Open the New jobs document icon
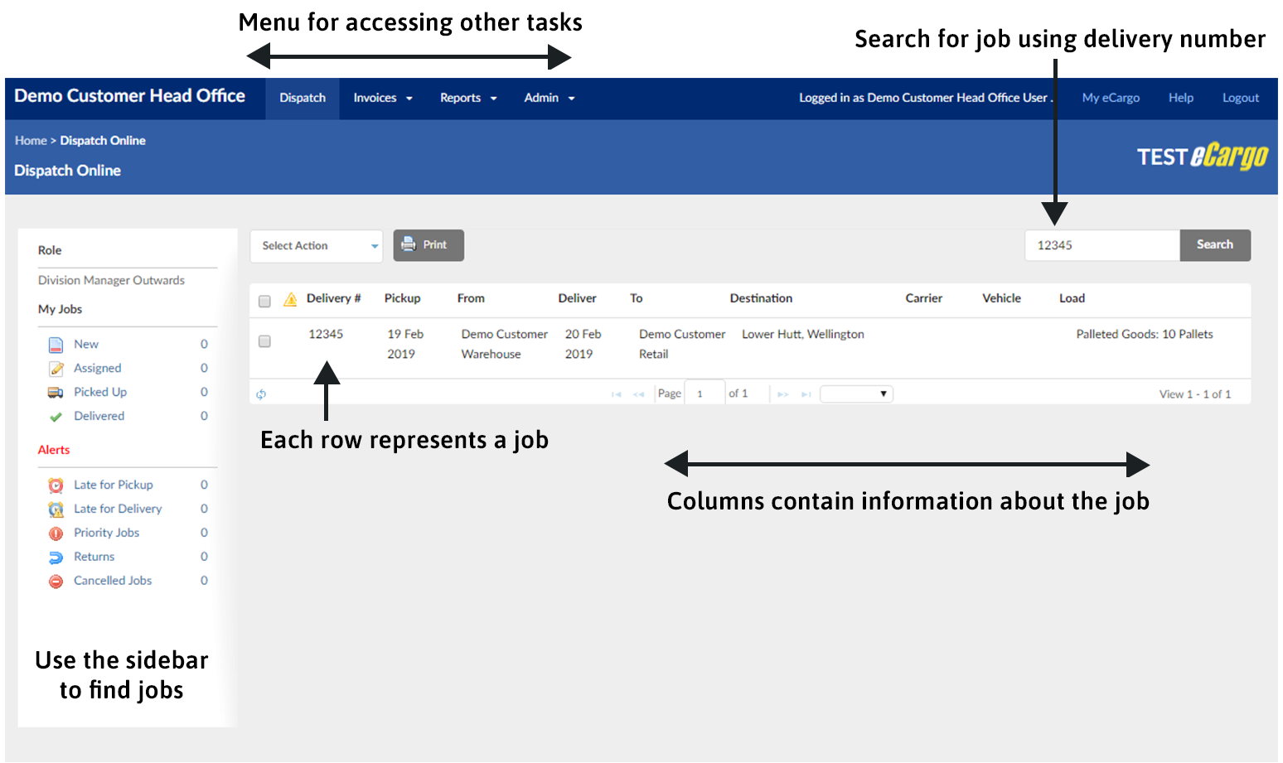1283x763 pixels. (x=56, y=345)
